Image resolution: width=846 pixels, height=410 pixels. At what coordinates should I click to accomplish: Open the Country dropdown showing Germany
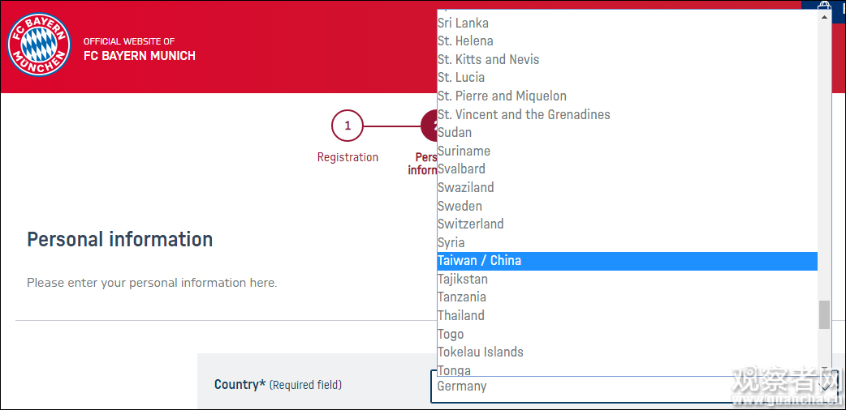pyautogui.click(x=625, y=387)
